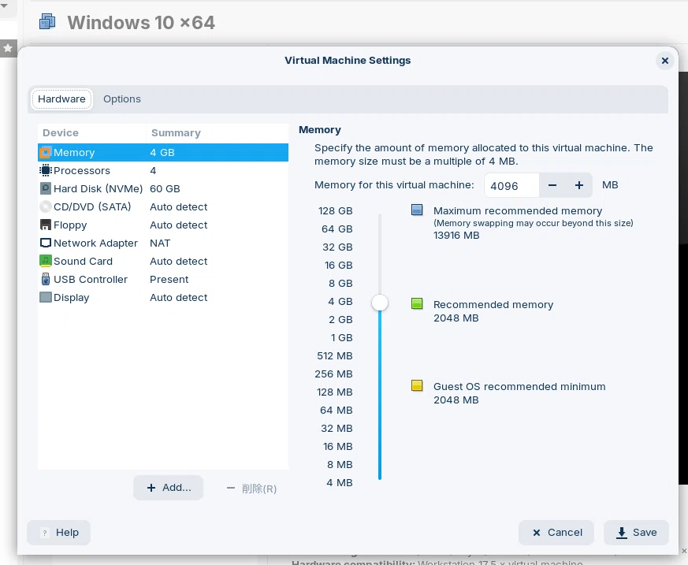688x565 pixels.
Task: Click the star favorites icon in sidebar
Action: (x=8, y=48)
